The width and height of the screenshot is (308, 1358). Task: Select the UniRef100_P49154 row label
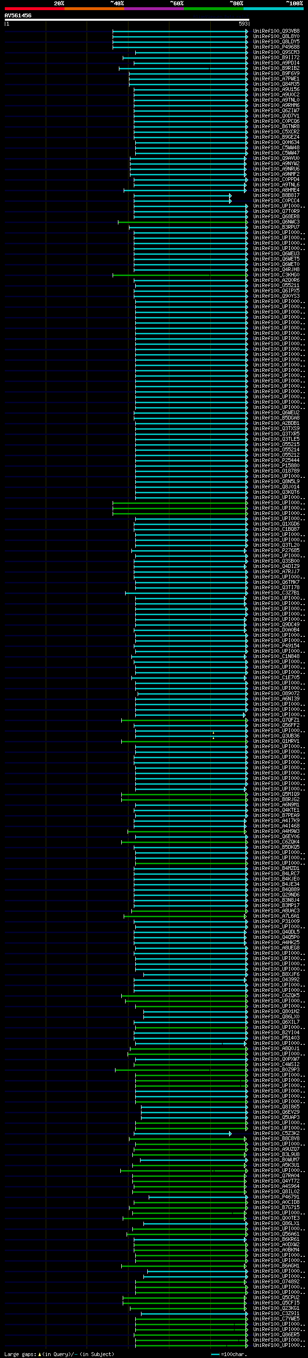coord(276,646)
